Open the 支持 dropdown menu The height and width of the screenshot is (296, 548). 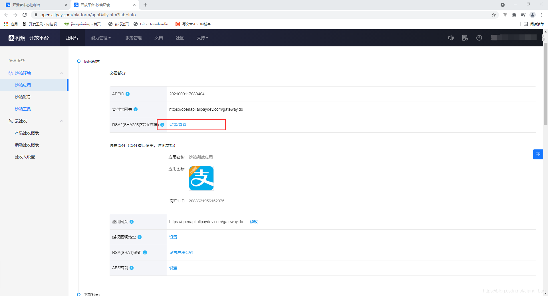tap(202, 38)
